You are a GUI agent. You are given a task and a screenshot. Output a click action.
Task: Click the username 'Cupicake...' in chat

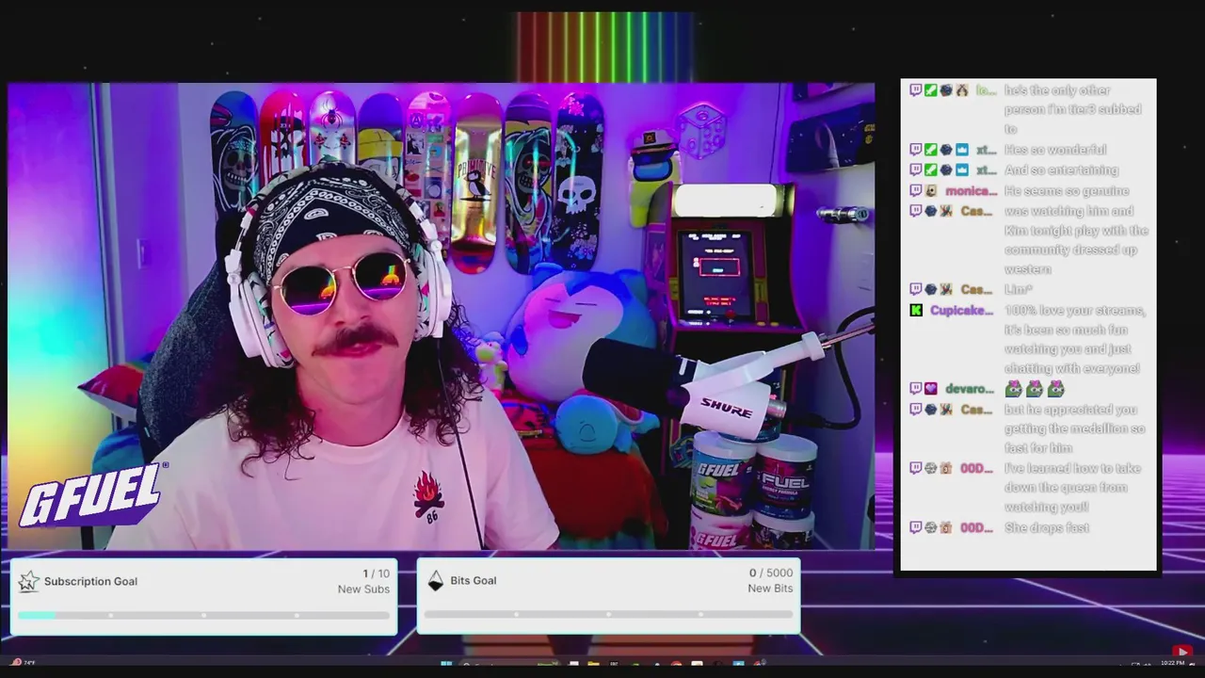961,310
